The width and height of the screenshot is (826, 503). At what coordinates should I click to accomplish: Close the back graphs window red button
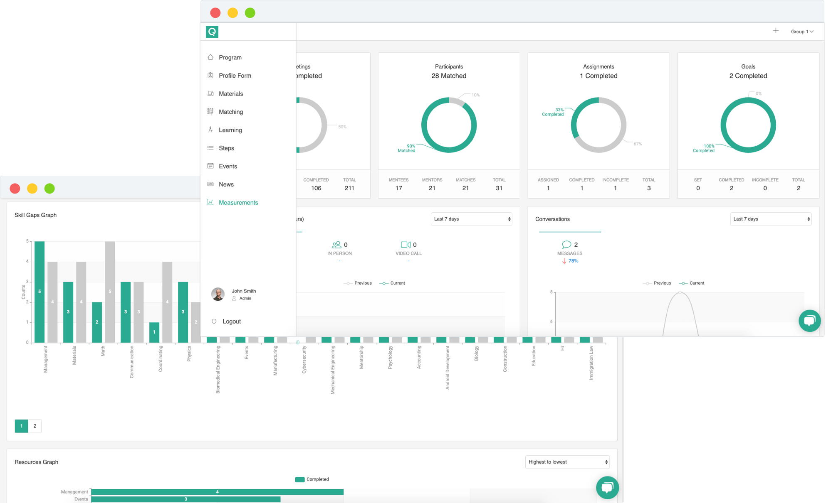[x=15, y=188]
